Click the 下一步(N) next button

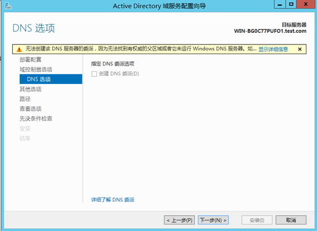214,220
